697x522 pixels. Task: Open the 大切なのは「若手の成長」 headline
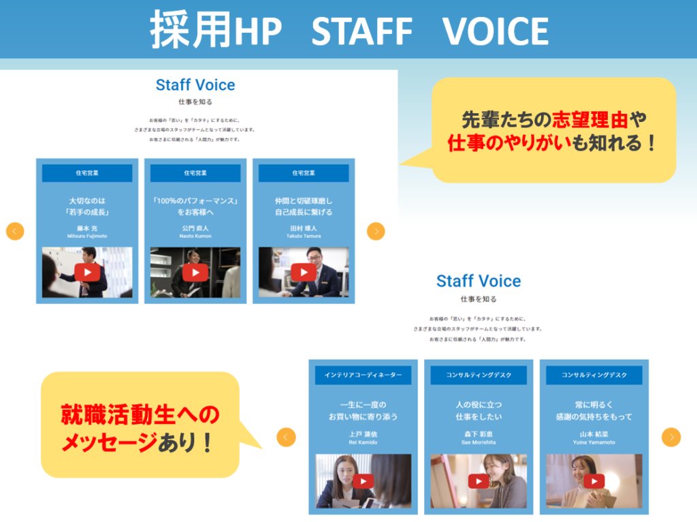click(87, 206)
